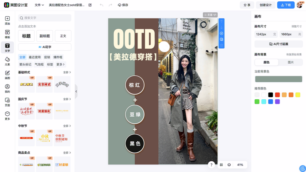
Task: Click the 模板 (Templates) sidebar icon
Action: [7, 34]
